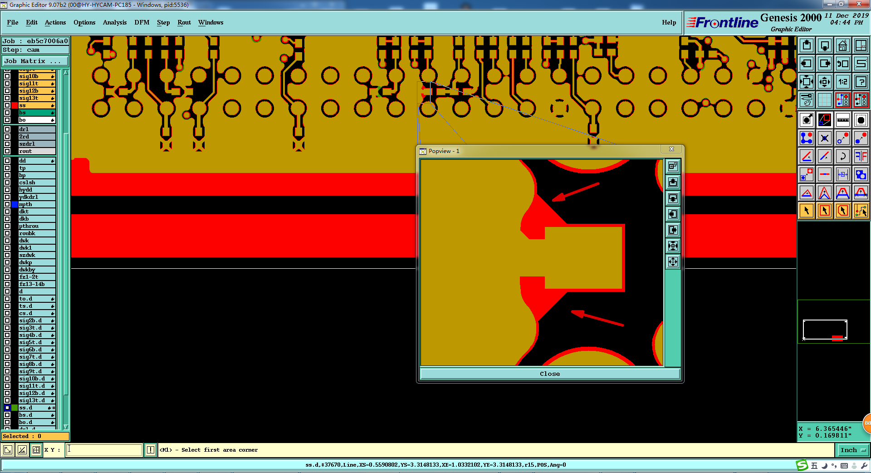
Task: Click the info icon beside the XY field
Action: 151,450
